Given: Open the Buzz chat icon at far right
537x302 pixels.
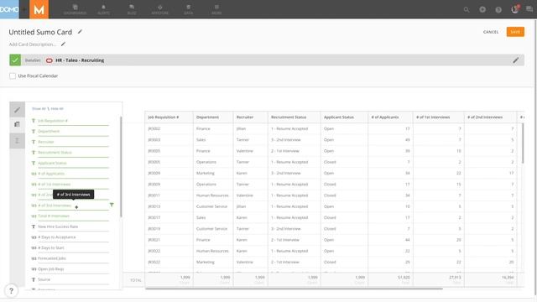Looking at the screenshot, I should click(529, 9).
